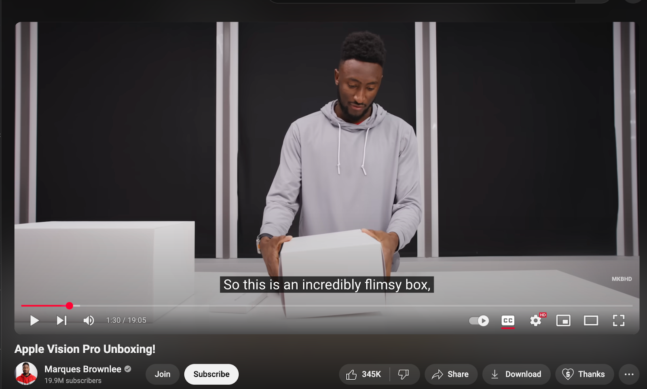Share the Apple Vision Pro video
Screen dimensions: 647x389
pos(451,374)
